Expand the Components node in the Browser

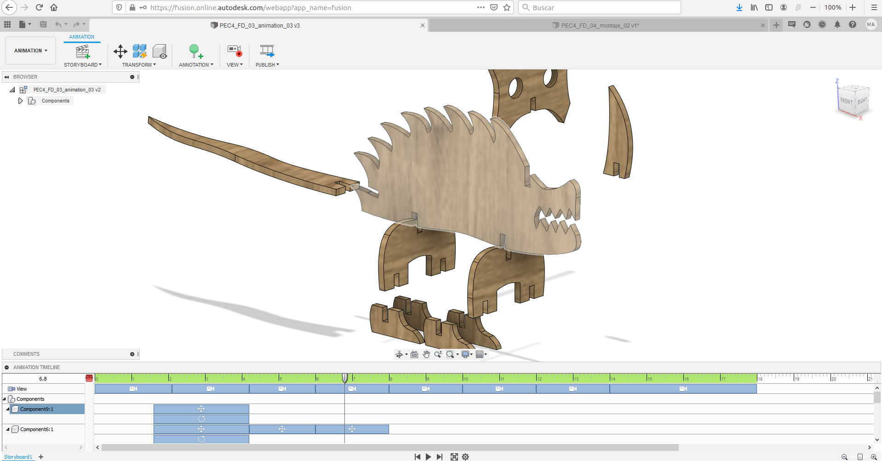pos(21,101)
